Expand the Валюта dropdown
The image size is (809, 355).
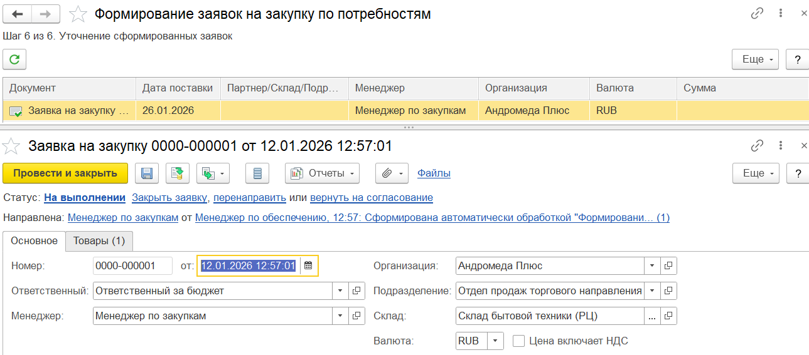[x=495, y=341]
